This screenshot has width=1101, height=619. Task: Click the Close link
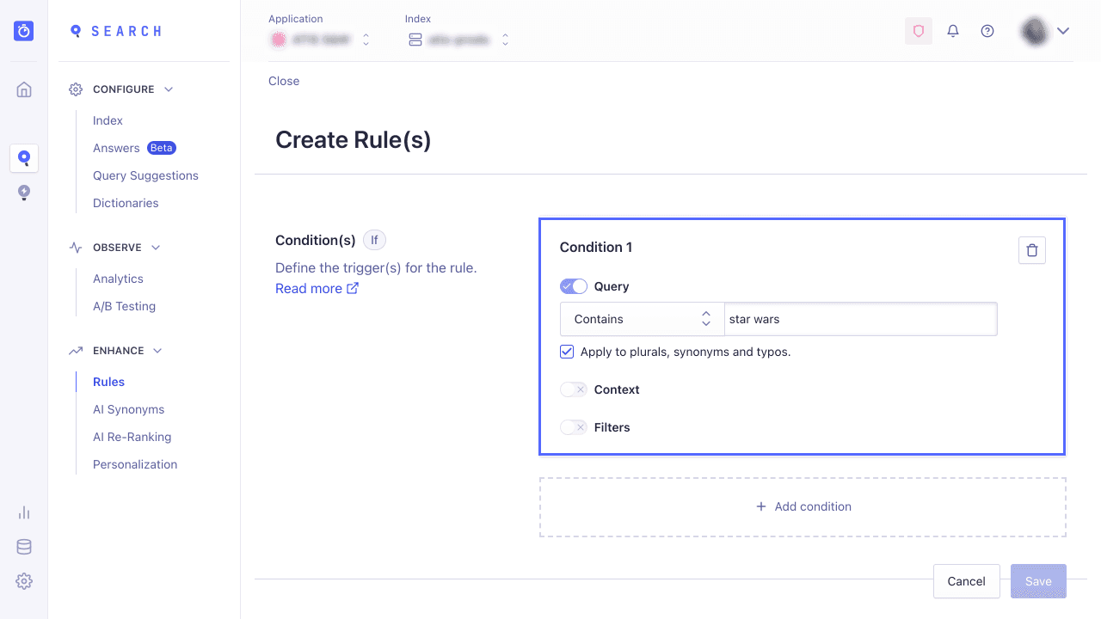coord(284,81)
